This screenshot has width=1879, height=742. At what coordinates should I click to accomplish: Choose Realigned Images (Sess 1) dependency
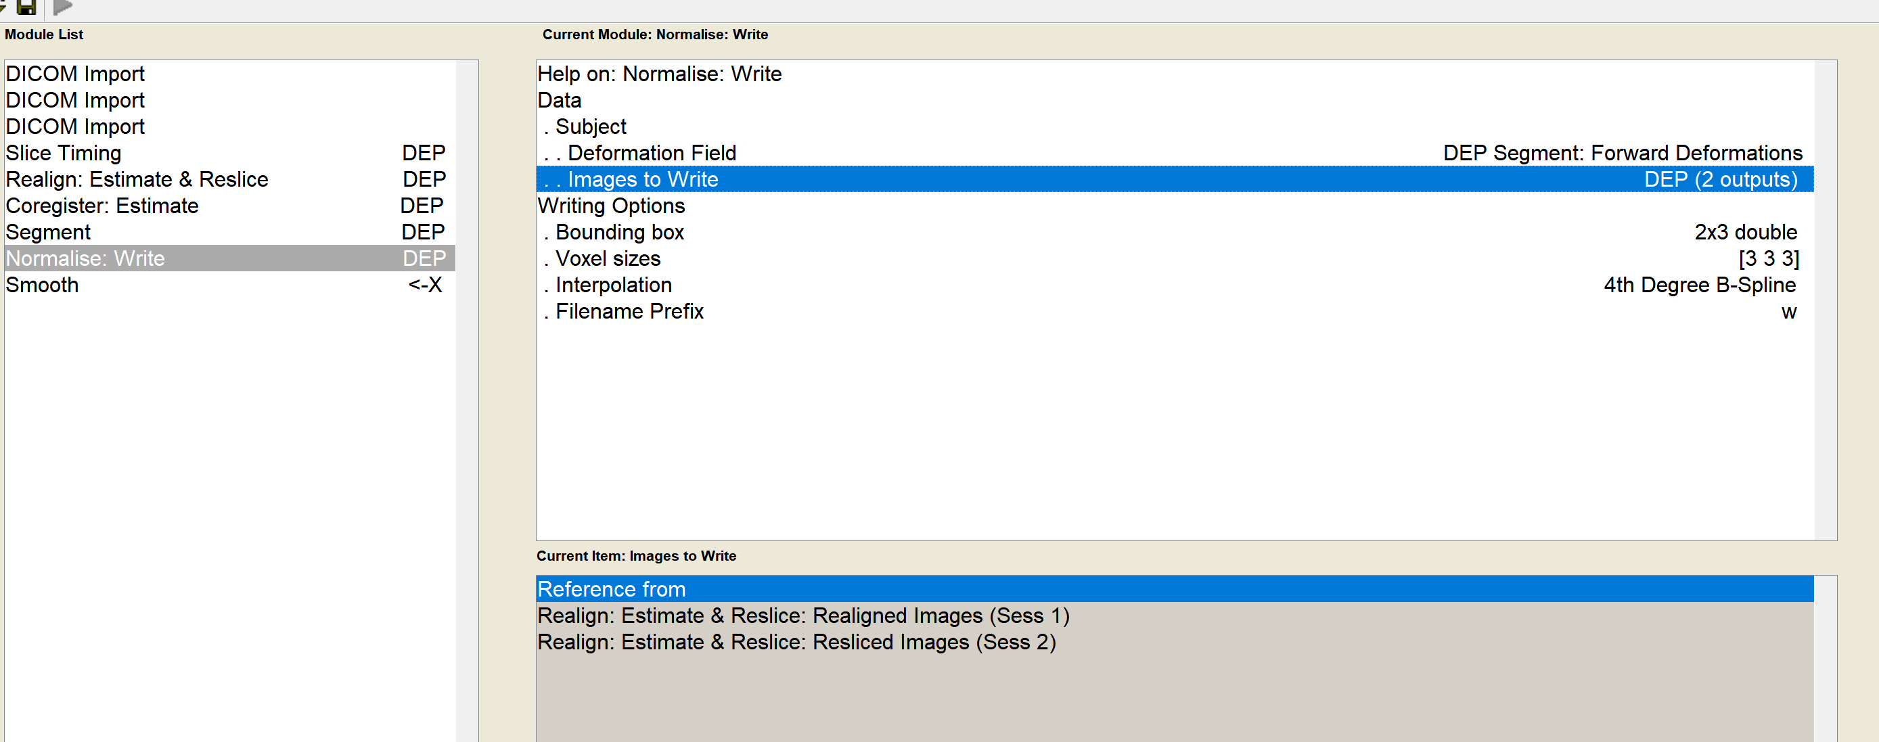(x=1175, y=615)
